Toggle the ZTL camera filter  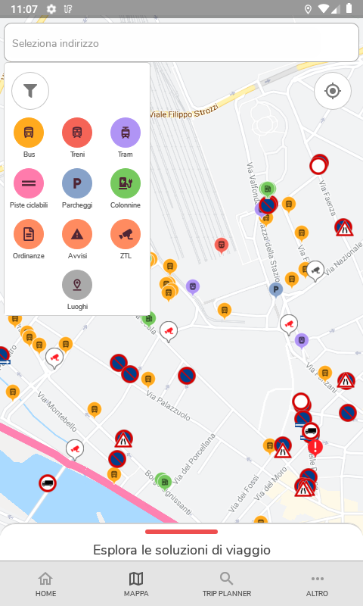click(x=126, y=234)
